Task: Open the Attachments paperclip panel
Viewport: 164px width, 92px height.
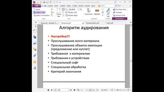Action: pyautogui.click(x=35, y=55)
